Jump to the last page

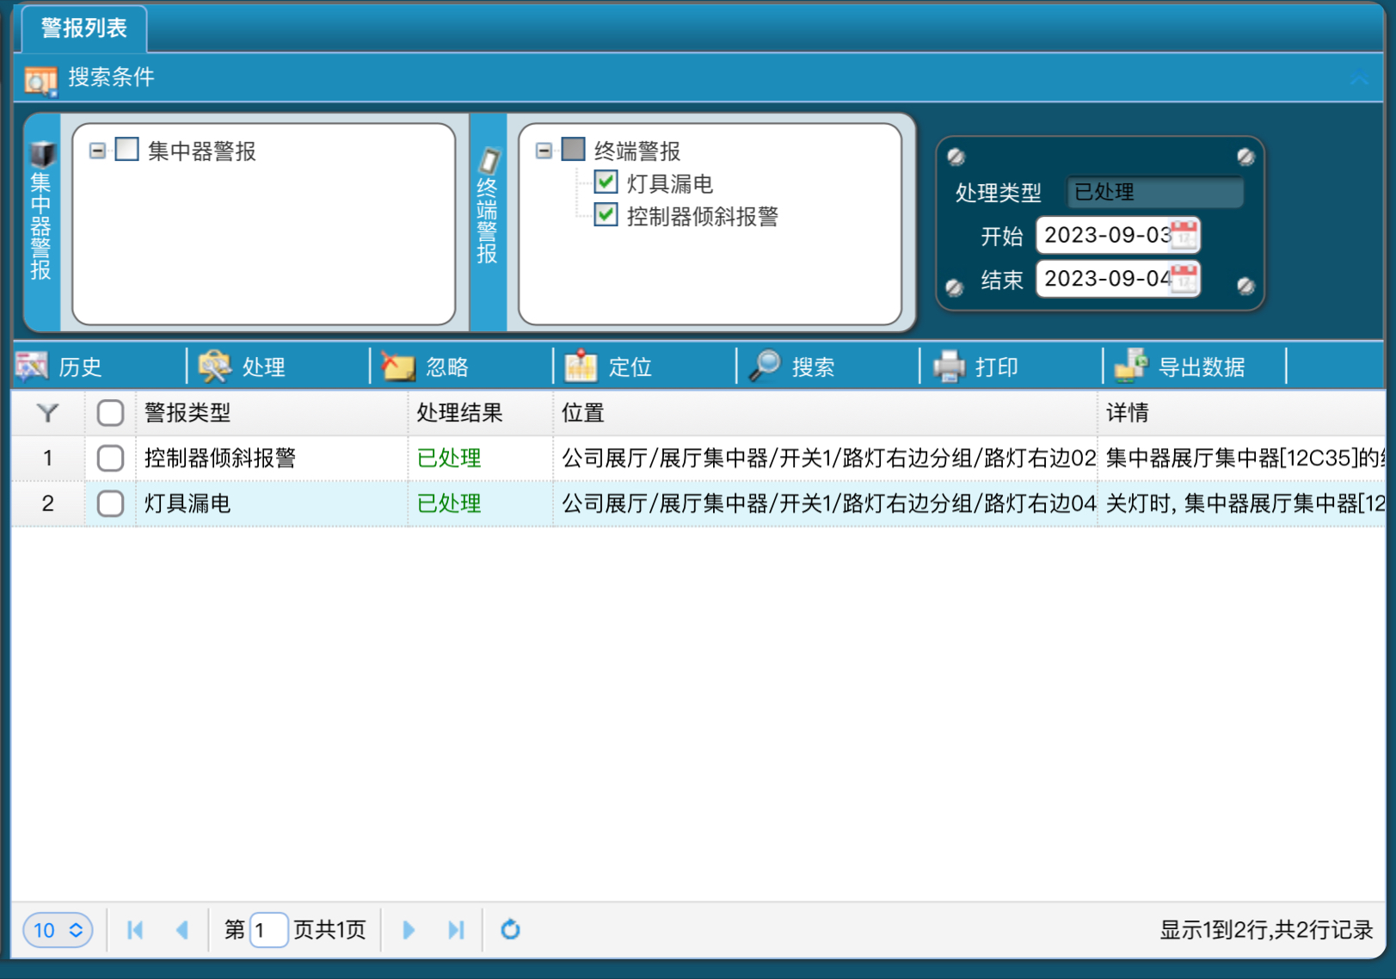pyautogui.click(x=456, y=930)
